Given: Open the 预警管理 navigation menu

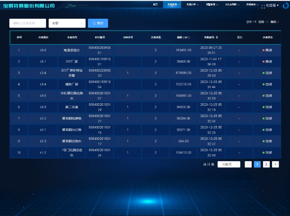Looking at the screenshot, I should 212,4.
